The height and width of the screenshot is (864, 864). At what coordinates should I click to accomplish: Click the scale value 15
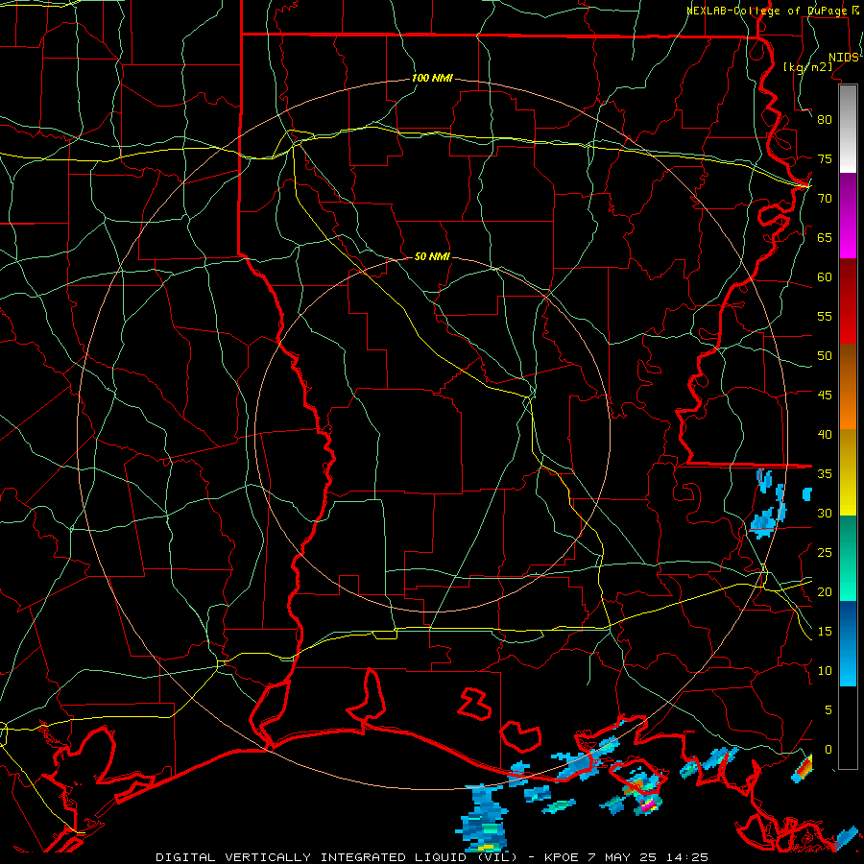click(825, 632)
